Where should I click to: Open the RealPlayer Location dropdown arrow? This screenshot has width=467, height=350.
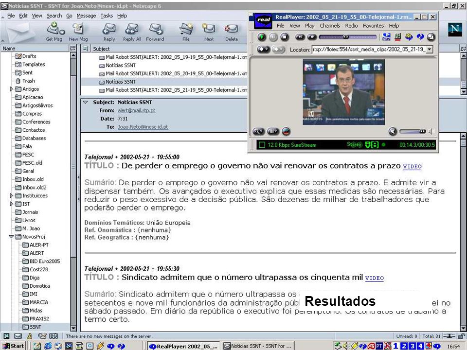[429, 50]
